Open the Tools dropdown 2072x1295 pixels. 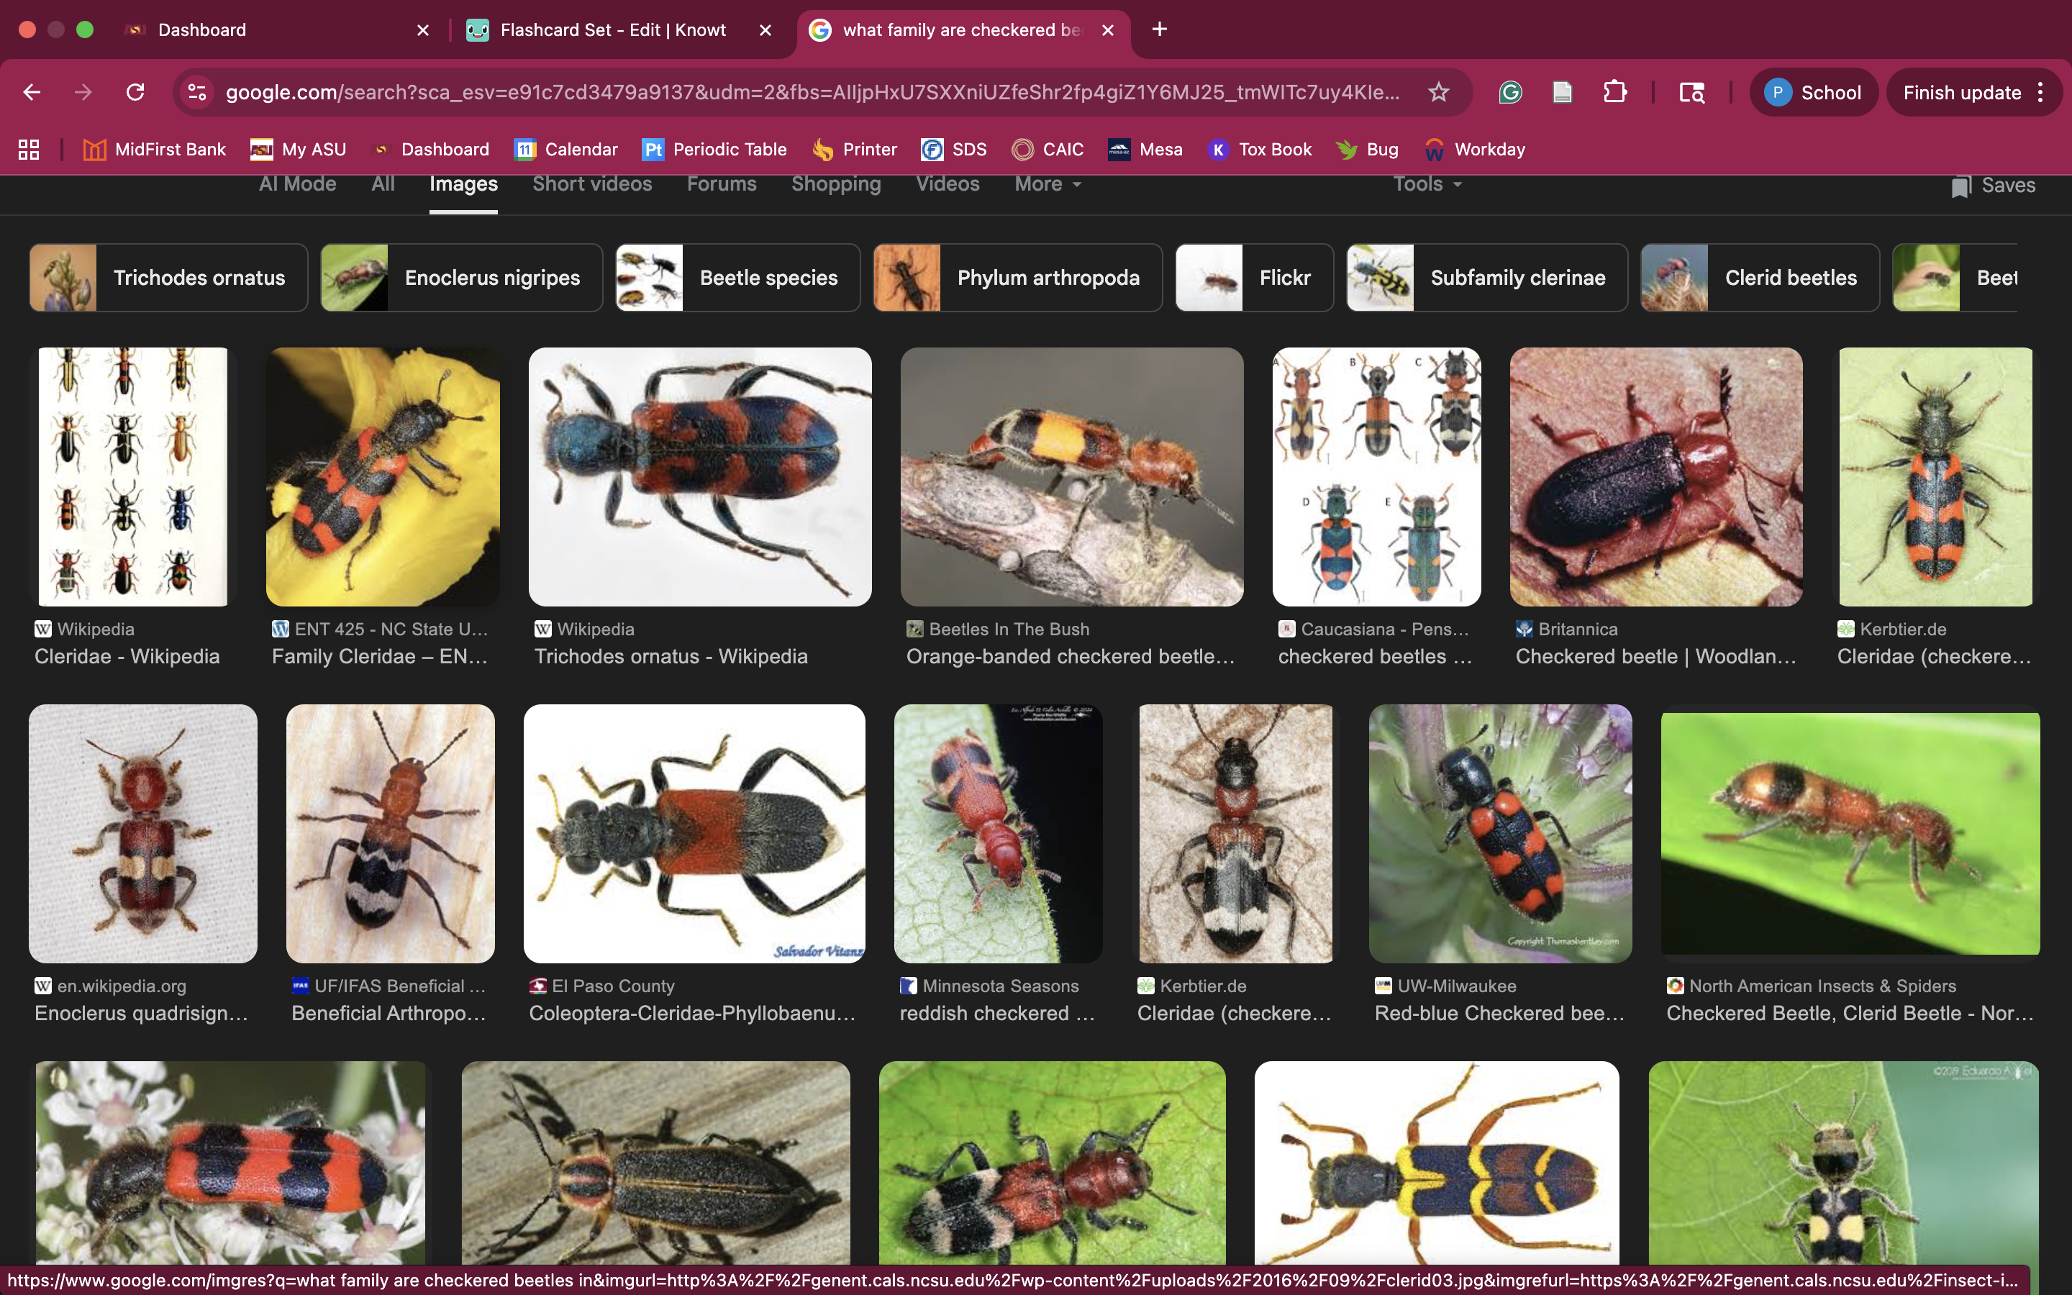tap(1427, 184)
